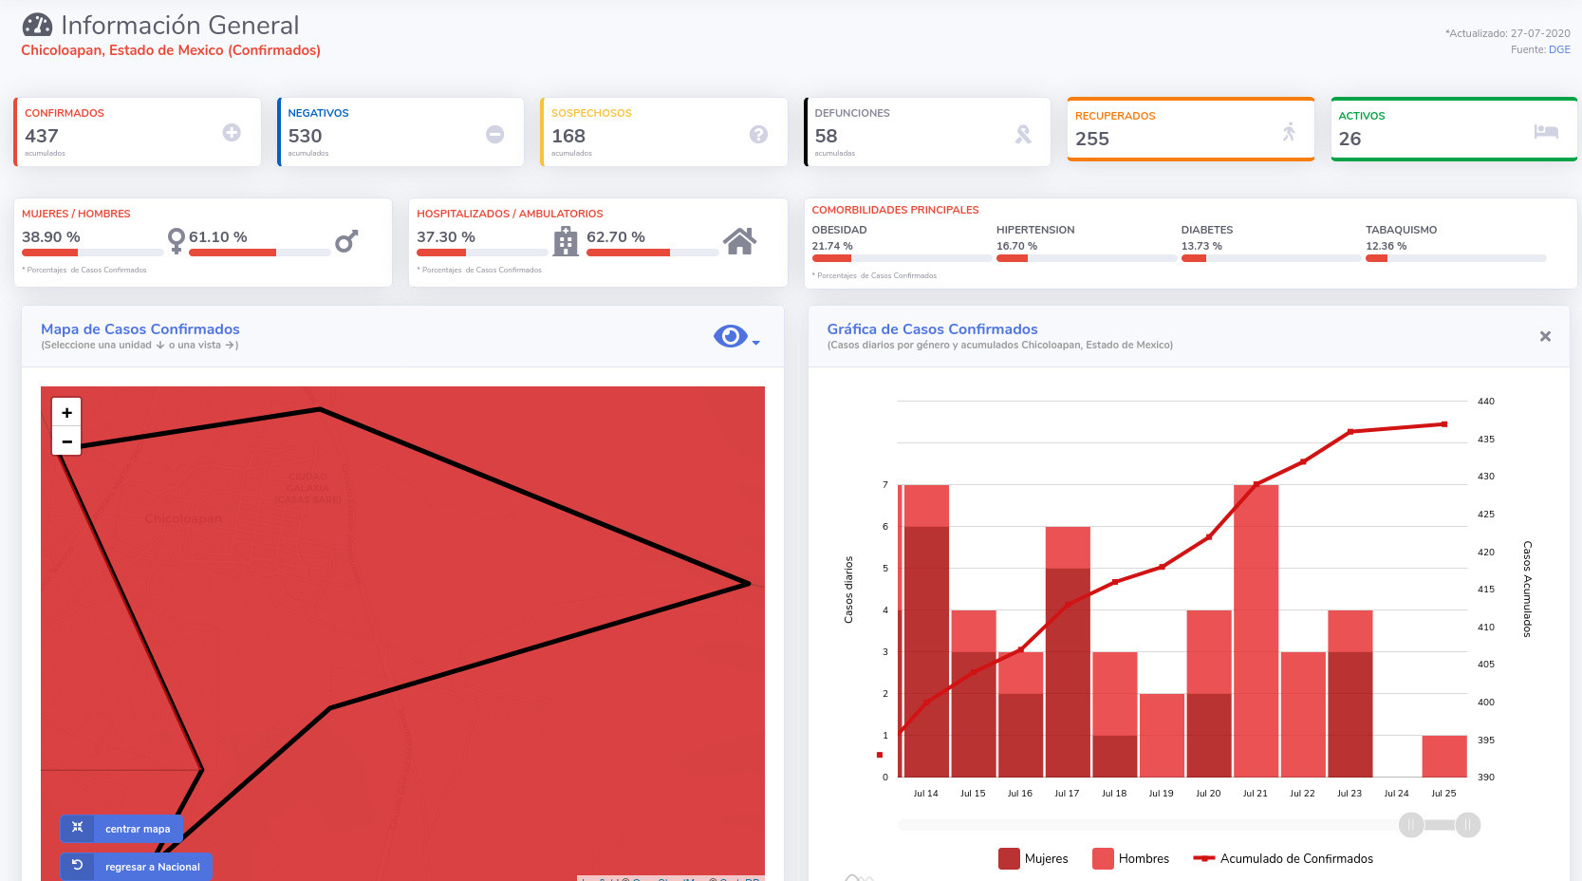Click the dashboard gauge icon beside Información General

click(x=37, y=25)
